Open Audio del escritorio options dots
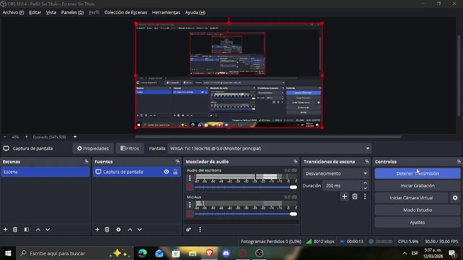This screenshot has height=260, width=463. [190, 178]
